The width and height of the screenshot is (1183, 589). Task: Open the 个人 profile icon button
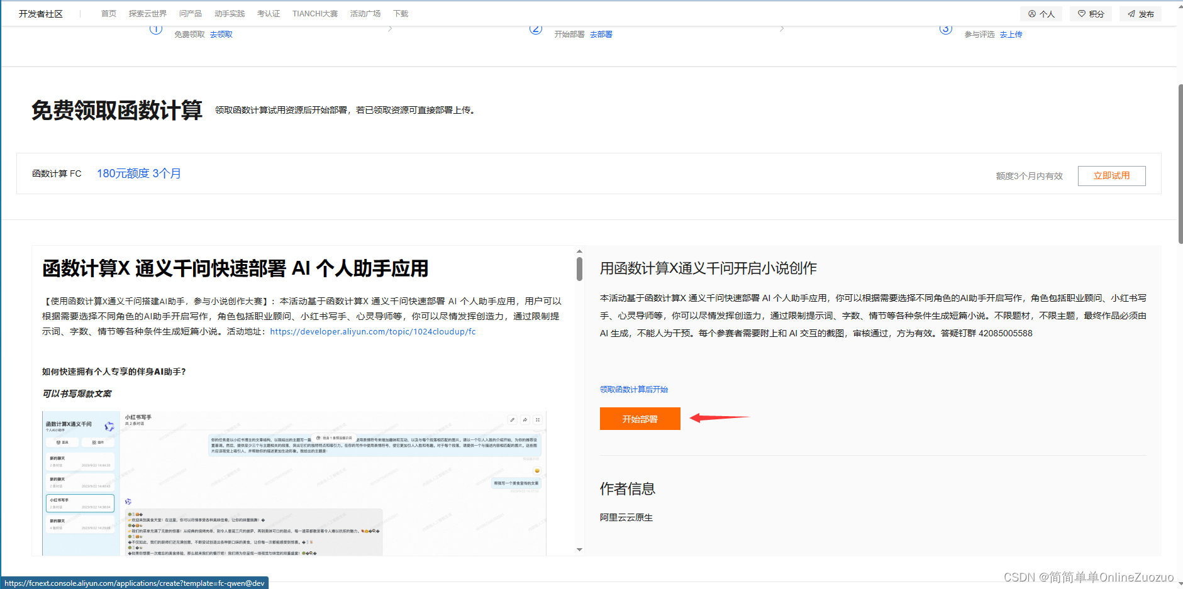tap(1041, 14)
